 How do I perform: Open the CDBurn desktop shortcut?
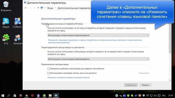(17, 23)
